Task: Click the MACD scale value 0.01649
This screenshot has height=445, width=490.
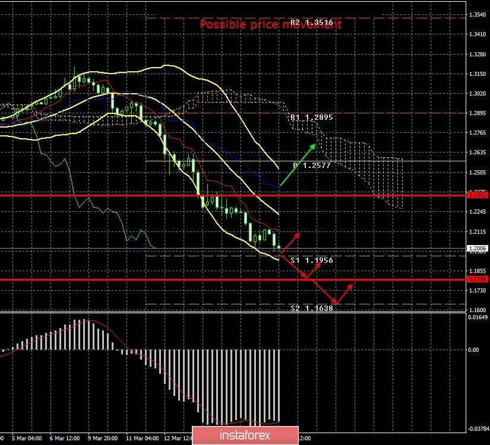Action: click(x=478, y=317)
